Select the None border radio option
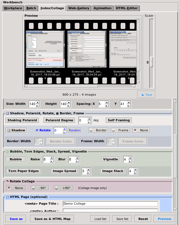 pyautogui.click(x=141, y=130)
